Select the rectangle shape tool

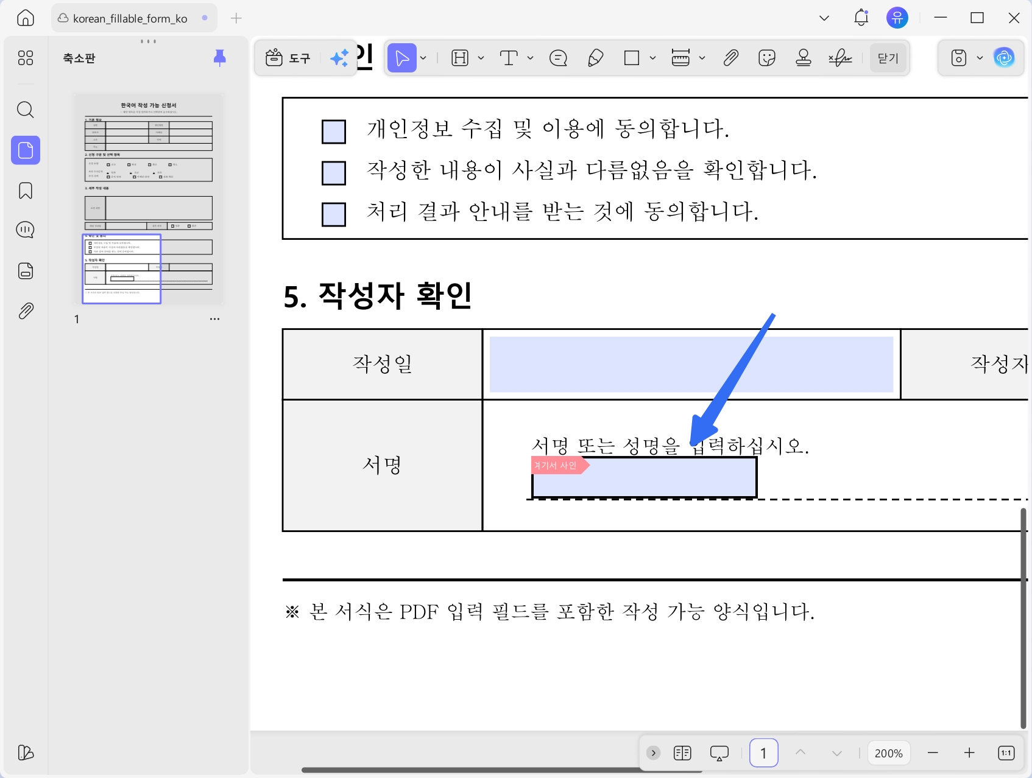pyautogui.click(x=632, y=58)
